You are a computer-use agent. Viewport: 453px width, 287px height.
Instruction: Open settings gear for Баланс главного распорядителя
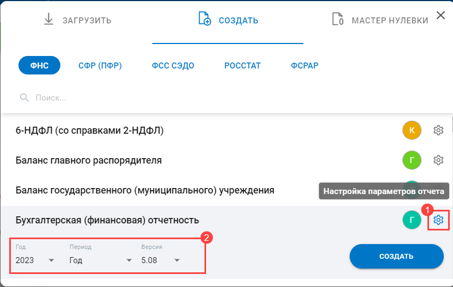click(438, 160)
